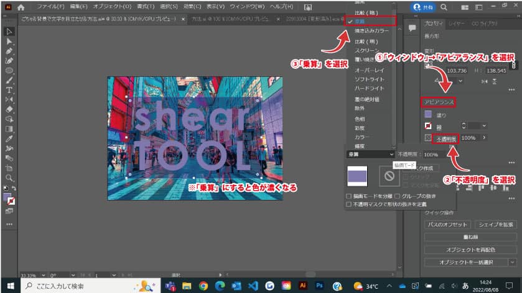Switch to CC ライブラリ tab
This screenshot has width=522, height=293.
click(x=485, y=24)
